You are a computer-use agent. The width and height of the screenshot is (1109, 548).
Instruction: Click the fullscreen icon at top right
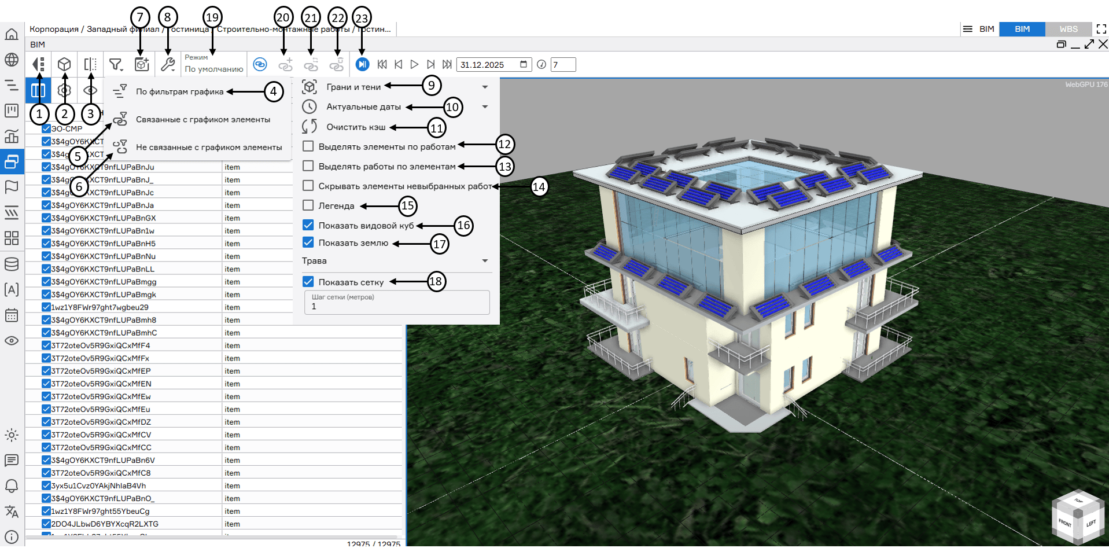coord(1101,29)
